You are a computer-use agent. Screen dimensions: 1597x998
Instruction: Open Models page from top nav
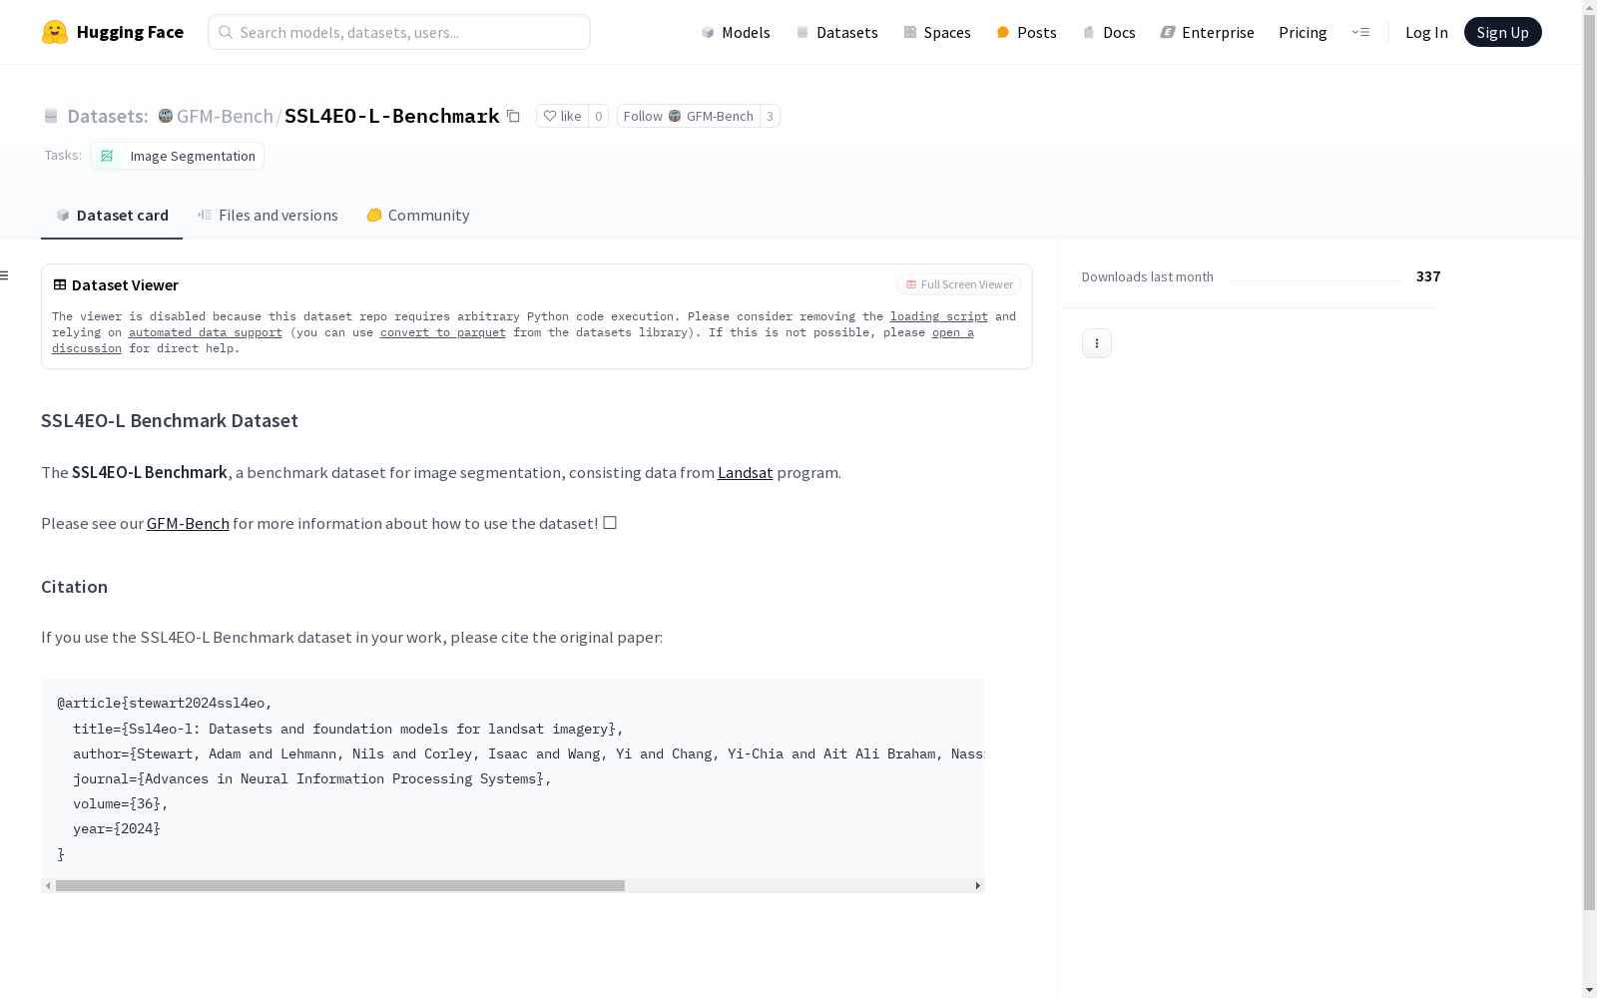pos(736,32)
